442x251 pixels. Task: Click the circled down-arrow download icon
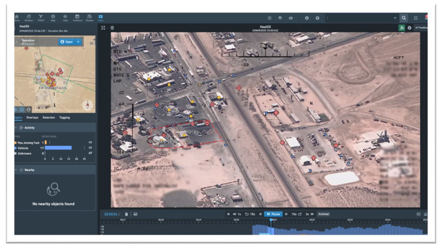(x=307, y=18)
